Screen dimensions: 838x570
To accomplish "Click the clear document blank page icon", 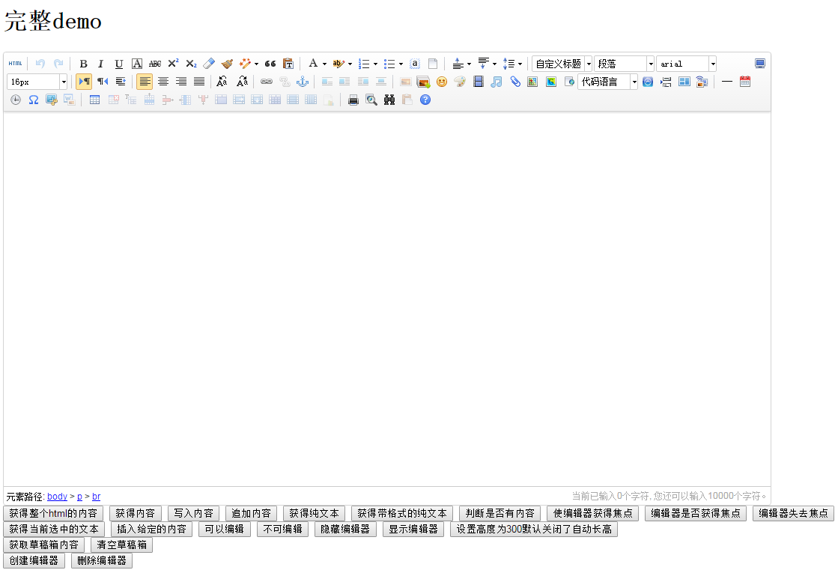I will [433, 64].
